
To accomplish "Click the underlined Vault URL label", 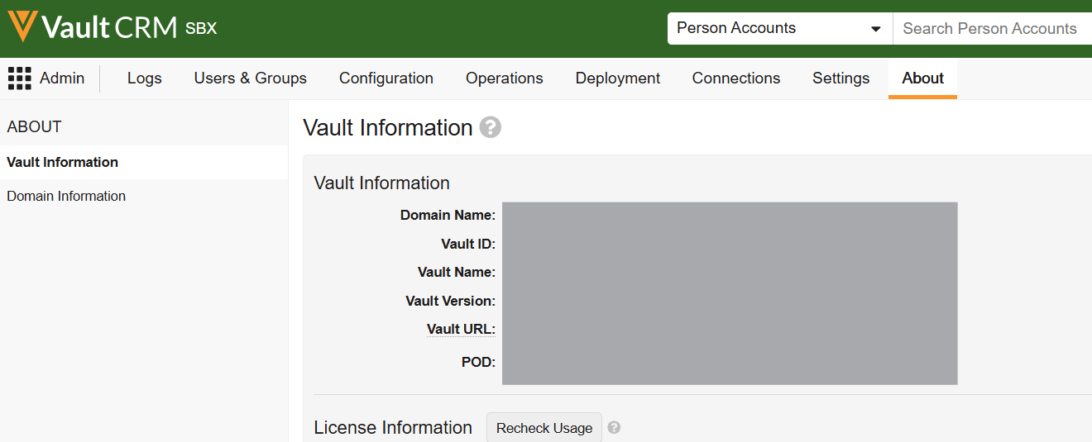I will click(460, 329).
